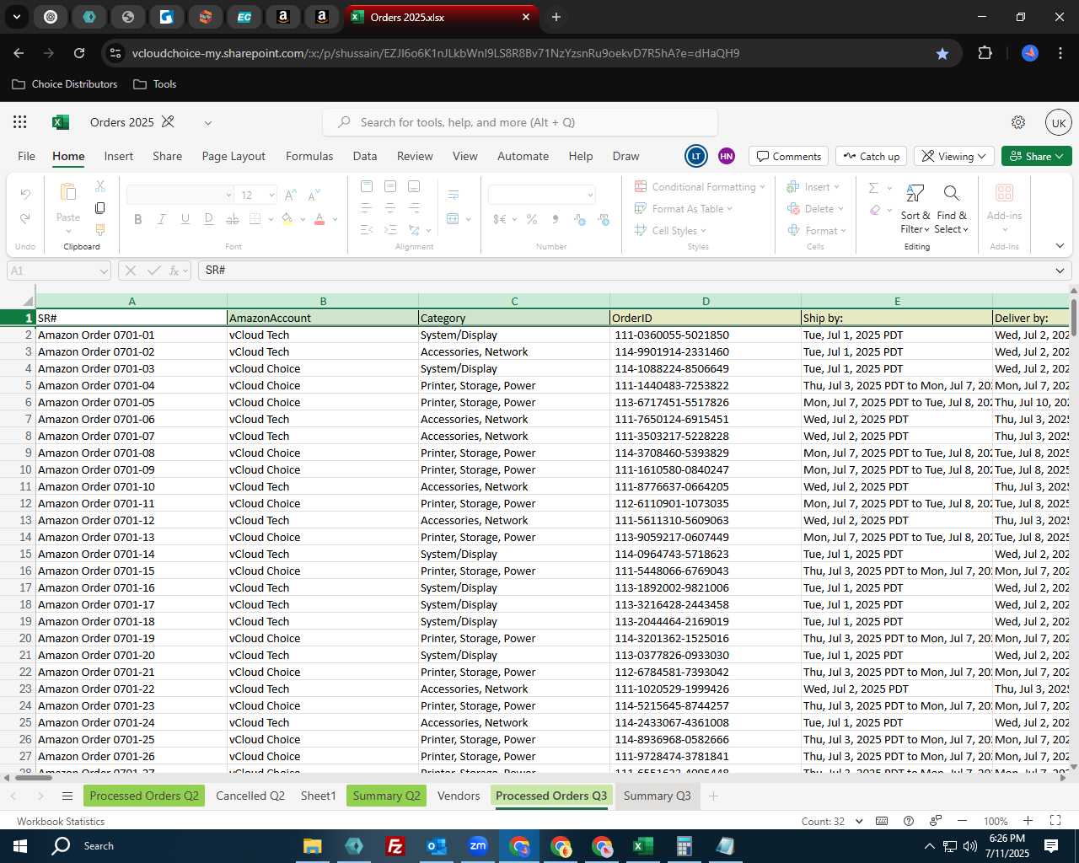Apply Percent Style format

(x=532, y=219)
